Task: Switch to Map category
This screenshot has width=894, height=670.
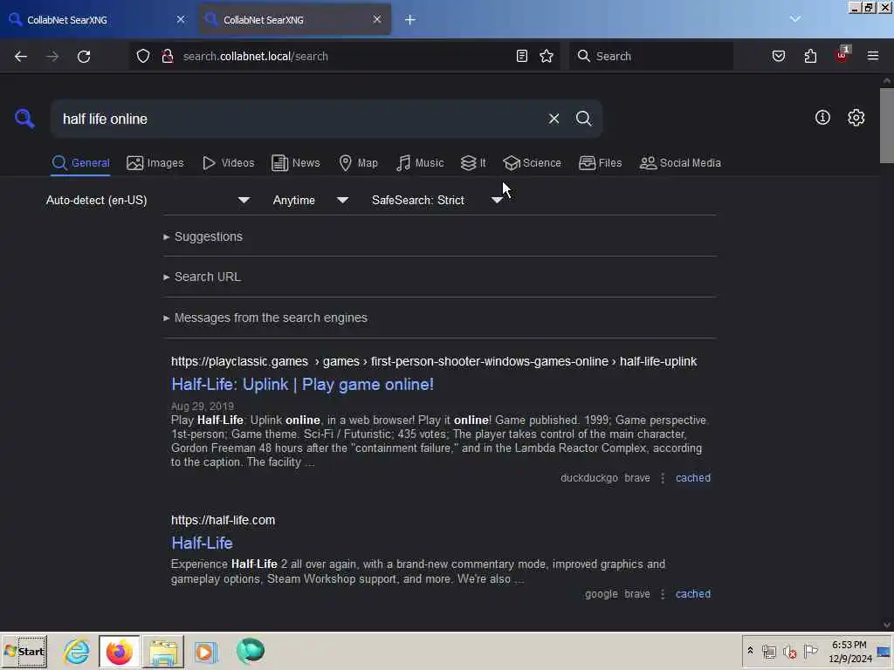Action: tap(358, 163)
